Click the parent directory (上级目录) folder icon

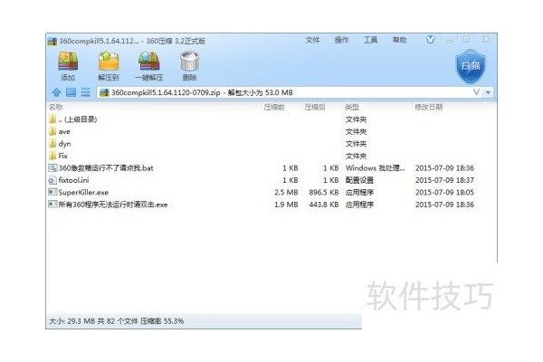point(52,119)
